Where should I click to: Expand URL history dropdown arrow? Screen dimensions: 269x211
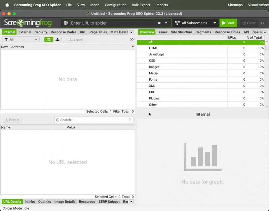coord(166,23)
